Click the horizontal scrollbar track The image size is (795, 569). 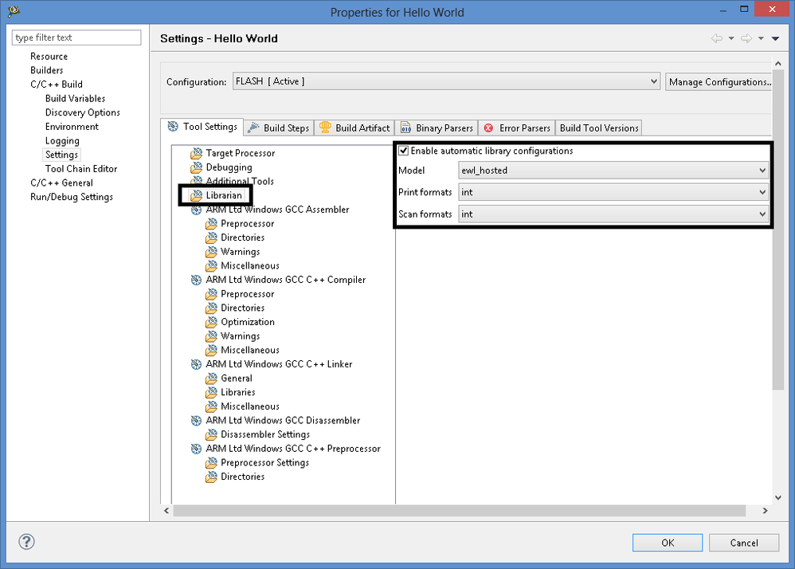(460, 511)
